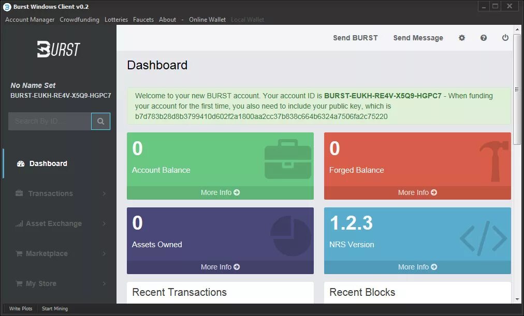Click the 1.2.3 NRS version number

pos(351,223)
